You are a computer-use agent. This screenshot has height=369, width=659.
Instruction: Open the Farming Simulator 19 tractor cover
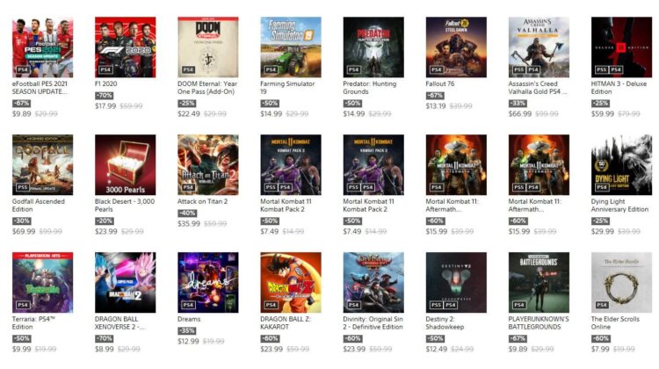click(x=291, y=47)
